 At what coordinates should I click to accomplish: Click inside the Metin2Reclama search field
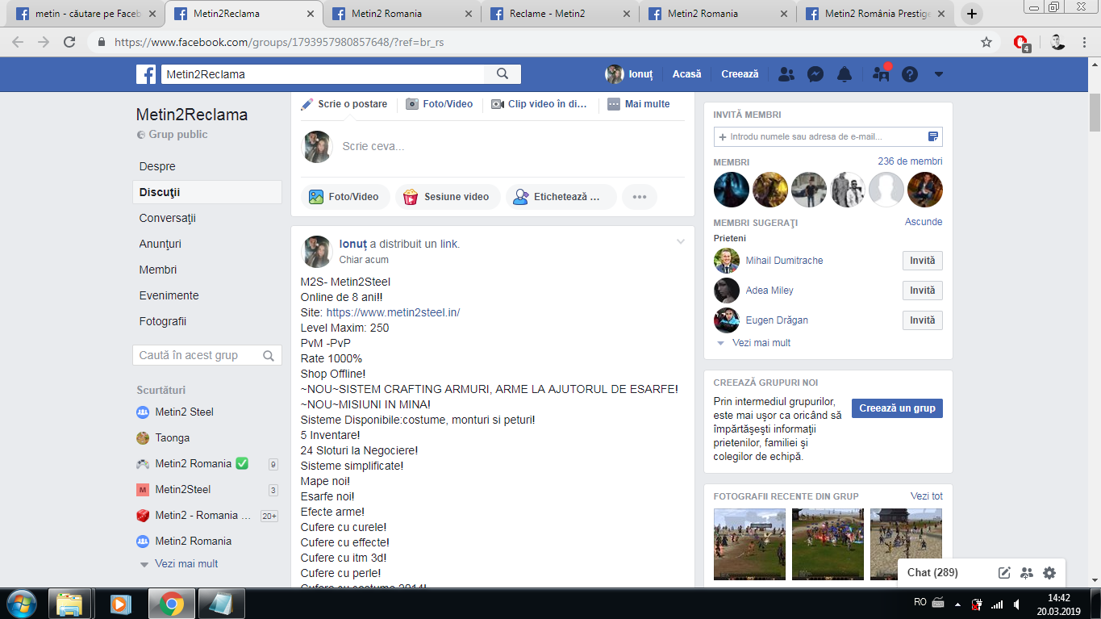(x=323, y=74)
